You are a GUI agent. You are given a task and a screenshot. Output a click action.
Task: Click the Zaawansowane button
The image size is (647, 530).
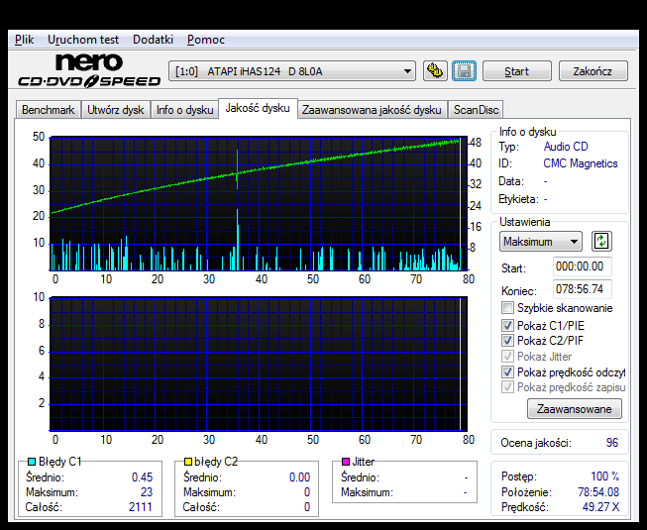(575, 409)
